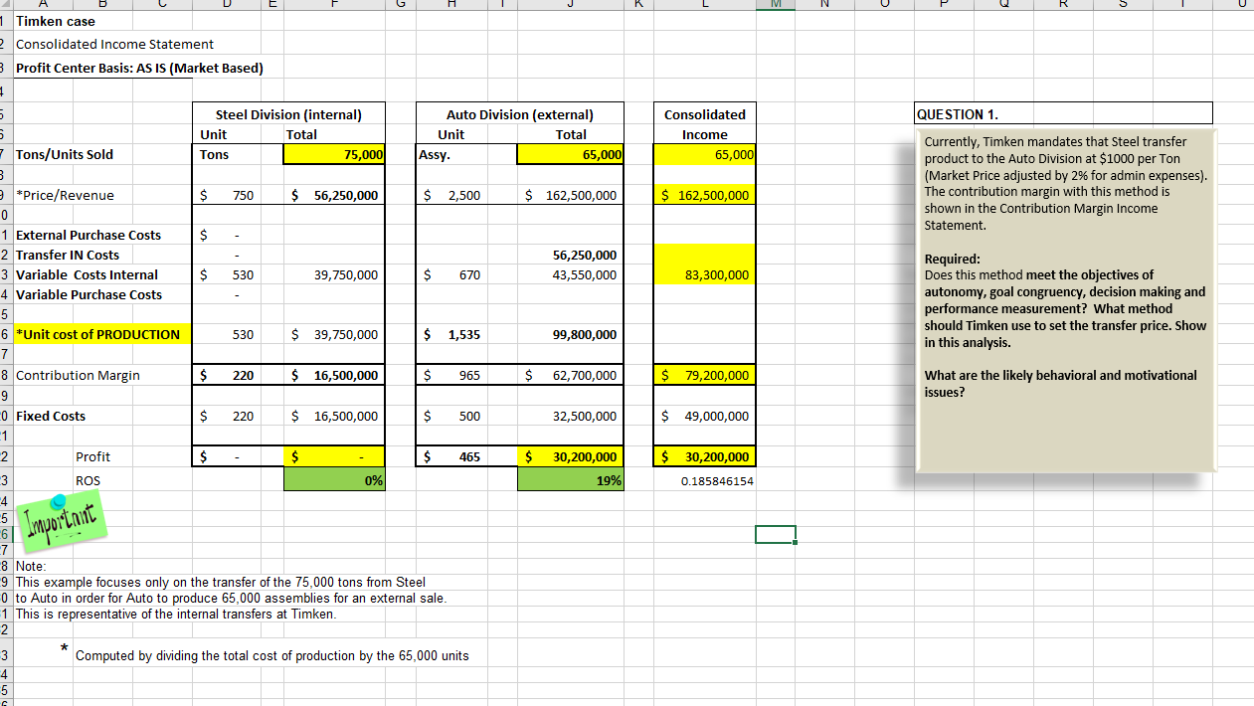1254x706 pixels.
Task: Select the "Profit Center Basis: AS IS" heading
Action: pos(139,68)
